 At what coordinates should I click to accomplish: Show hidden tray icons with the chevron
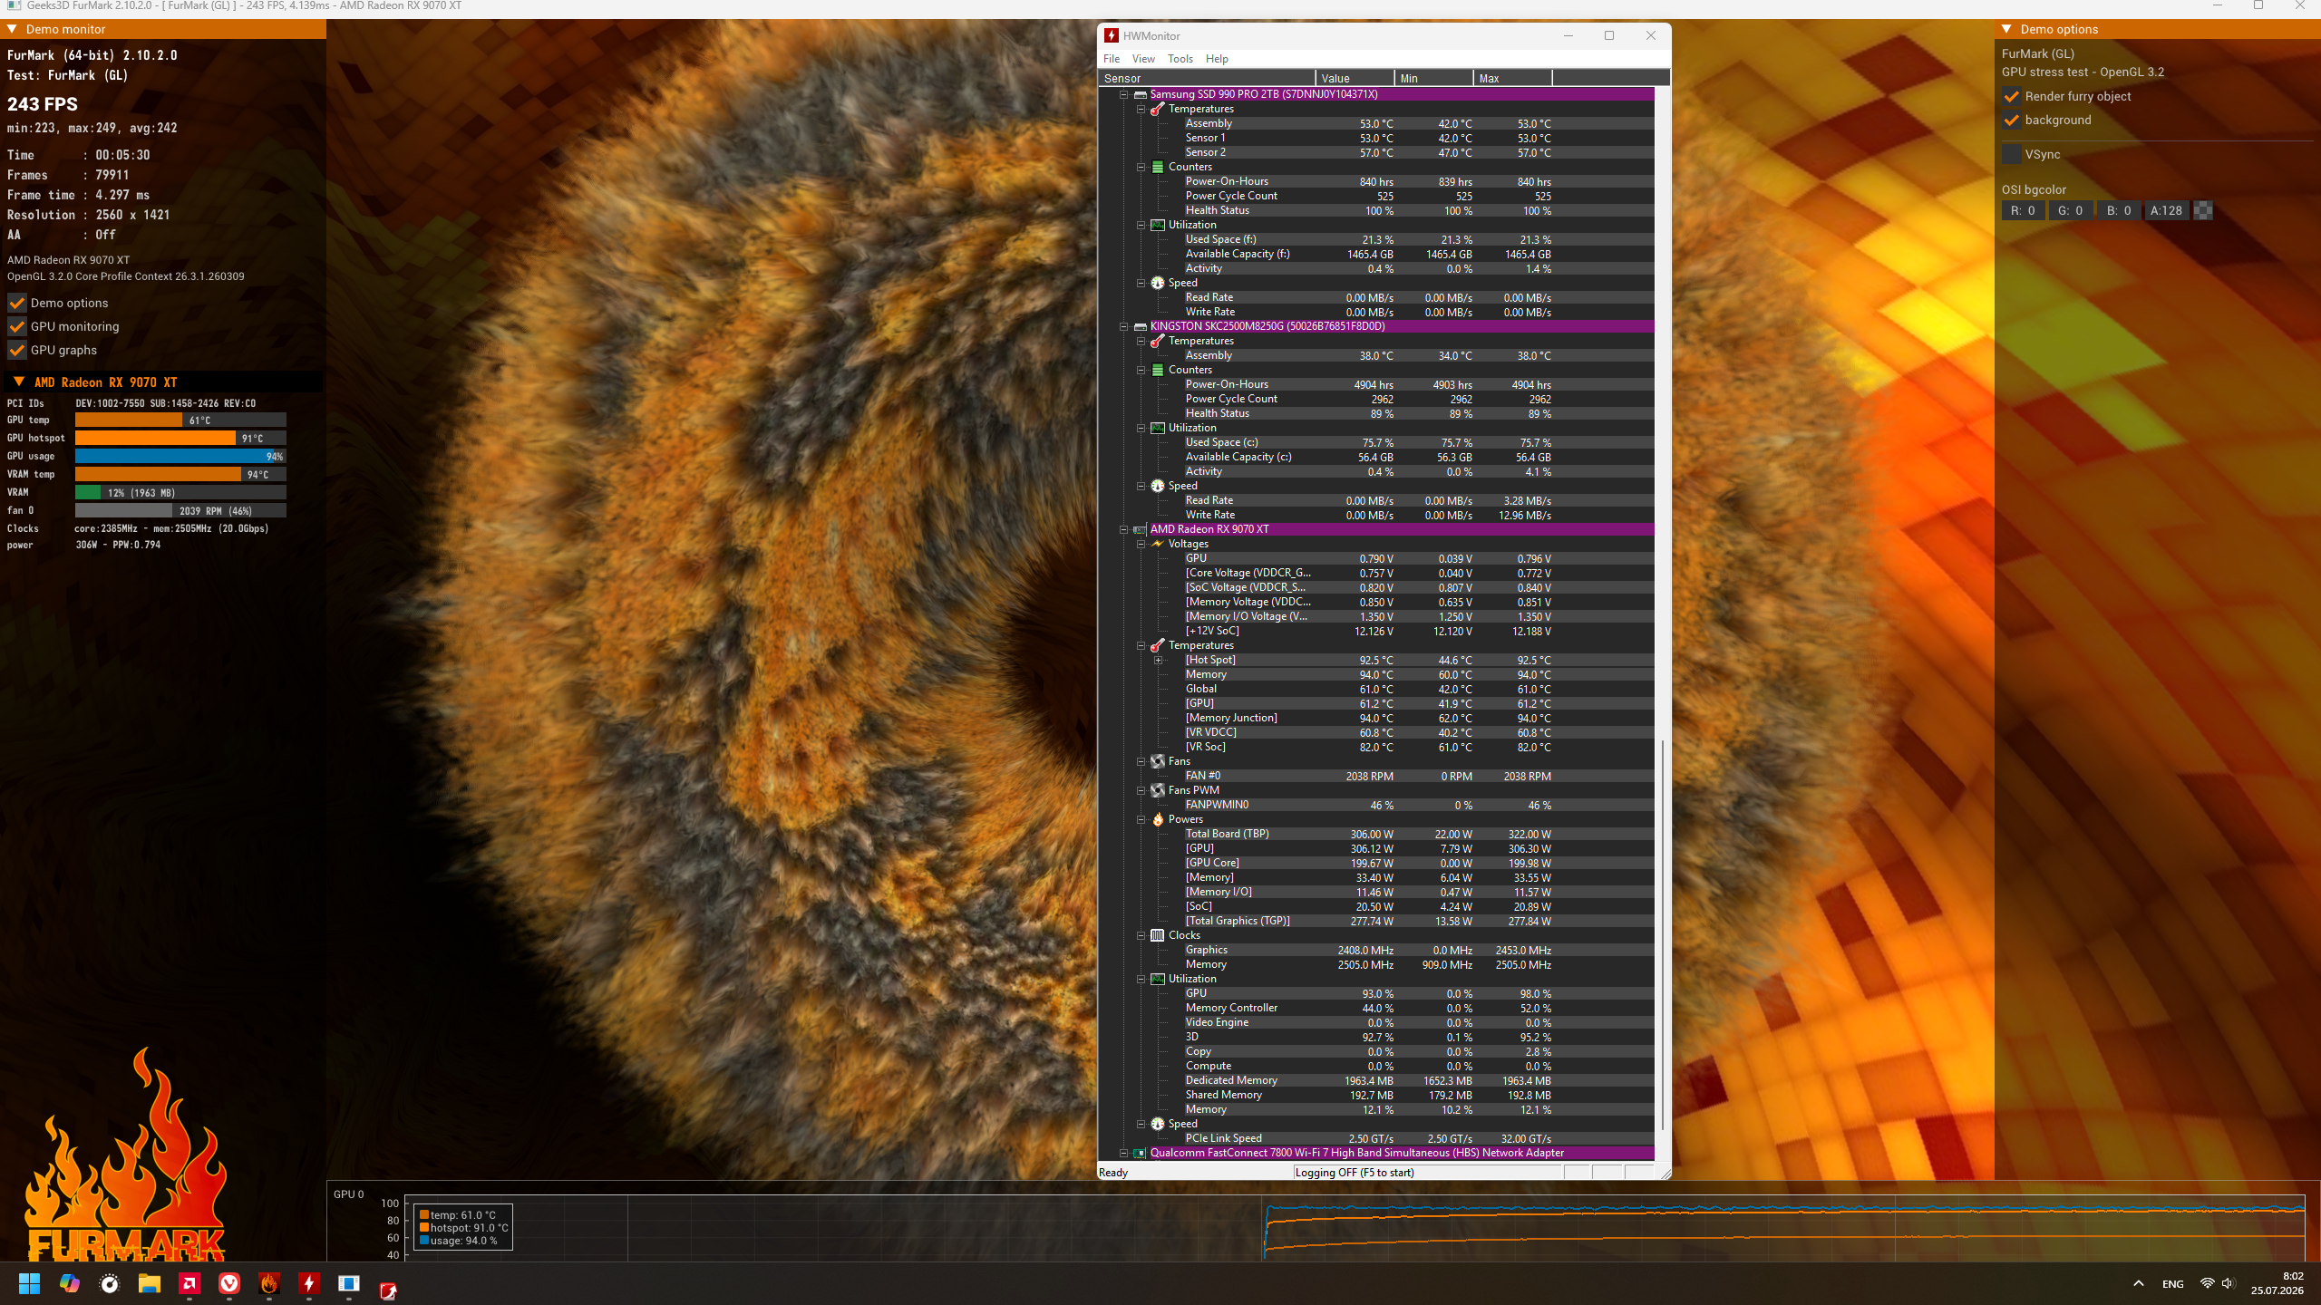pos(2139,1283)
